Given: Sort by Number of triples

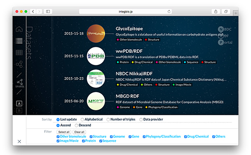Looking at the screenshot, I should click(108, 119).
